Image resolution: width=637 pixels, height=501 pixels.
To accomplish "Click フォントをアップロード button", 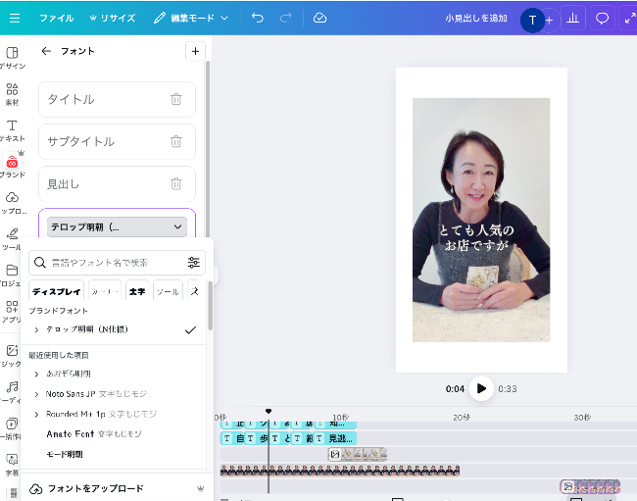I will (x=96, y=488).
